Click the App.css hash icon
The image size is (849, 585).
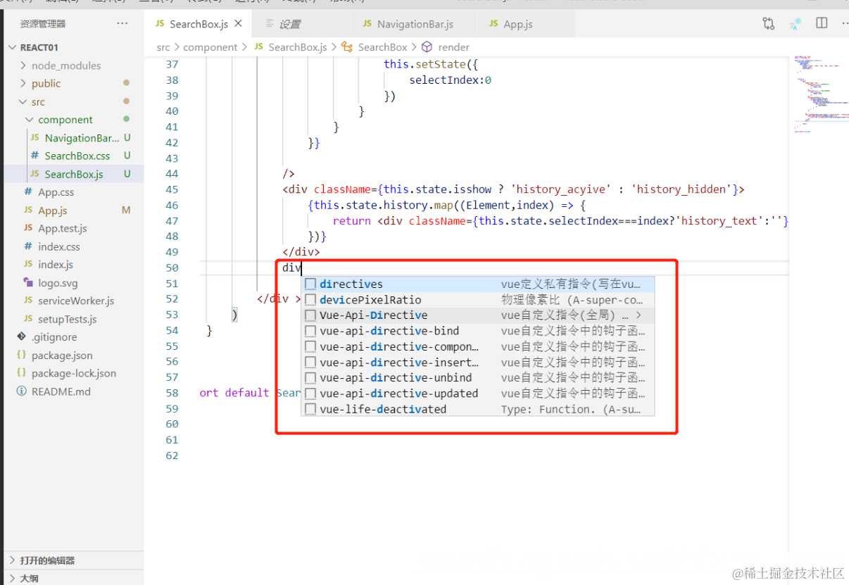28,192
